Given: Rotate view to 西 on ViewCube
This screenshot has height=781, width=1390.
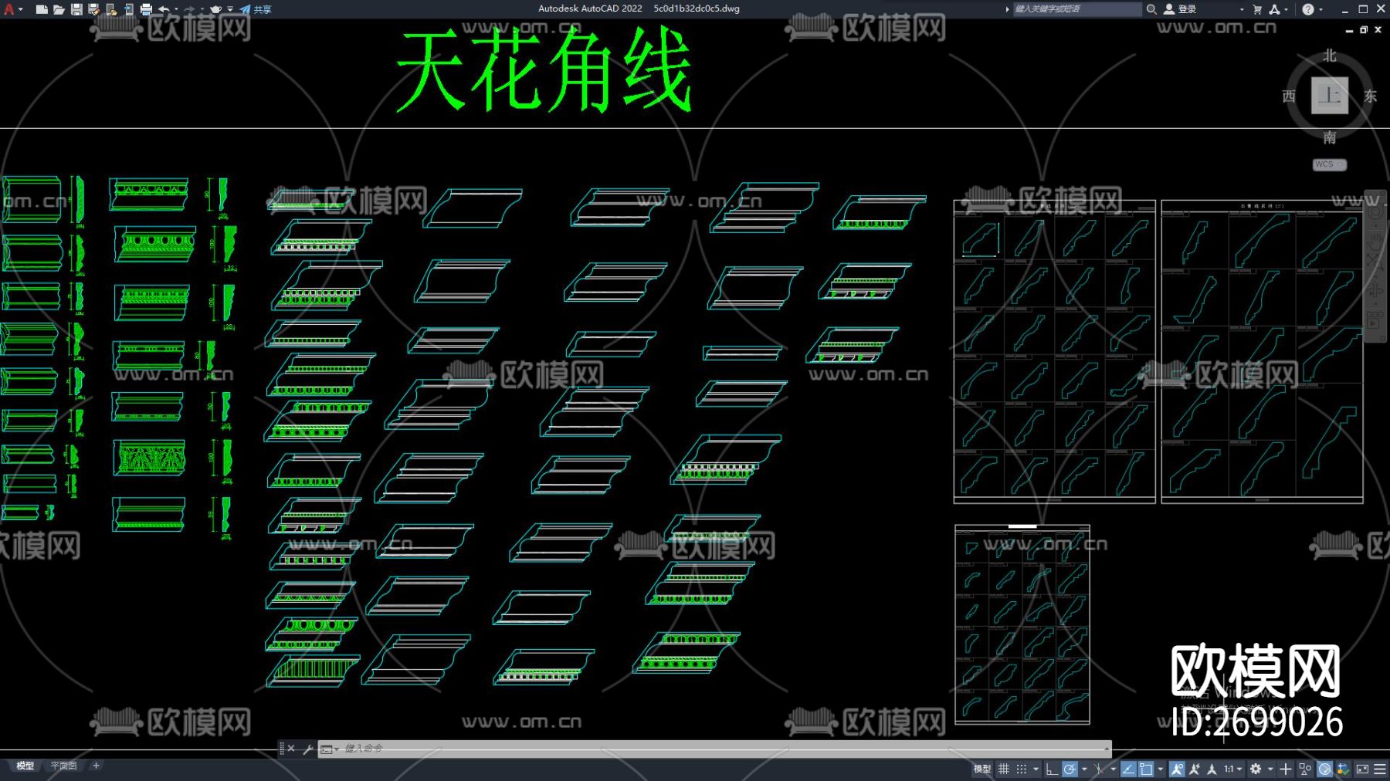Looking at the screenshot, I should (x=1288, y=96).
